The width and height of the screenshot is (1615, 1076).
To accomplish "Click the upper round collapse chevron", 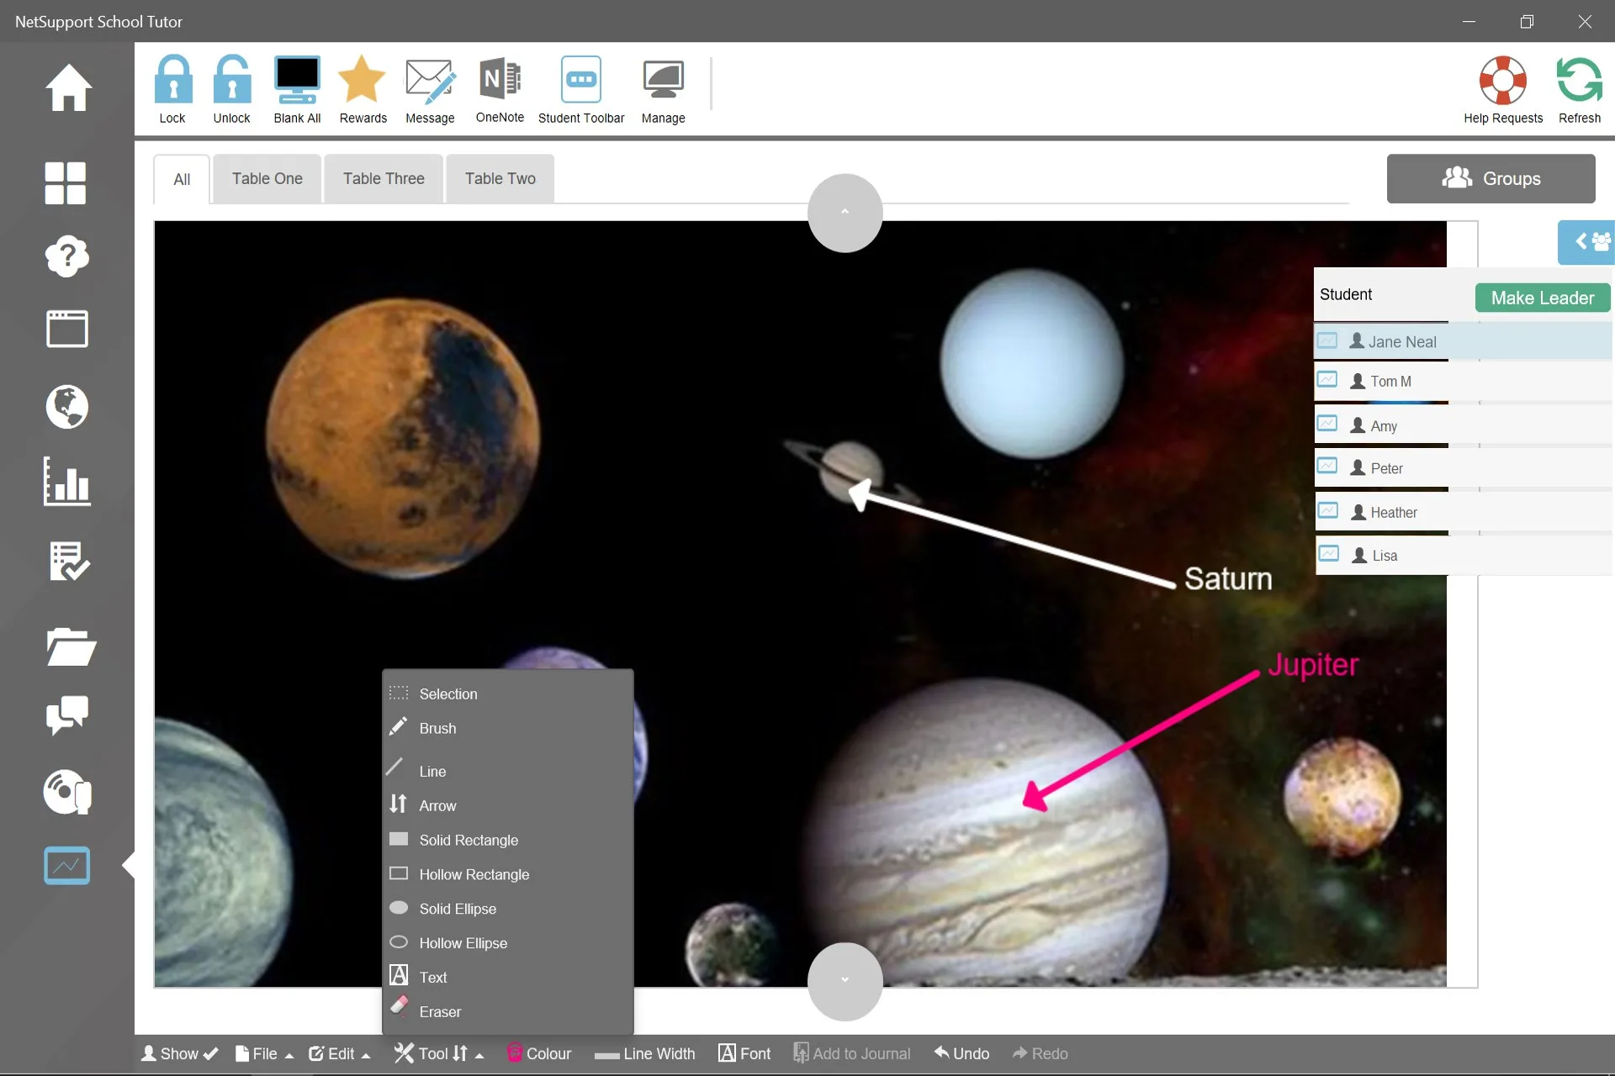I will point(845,213).
